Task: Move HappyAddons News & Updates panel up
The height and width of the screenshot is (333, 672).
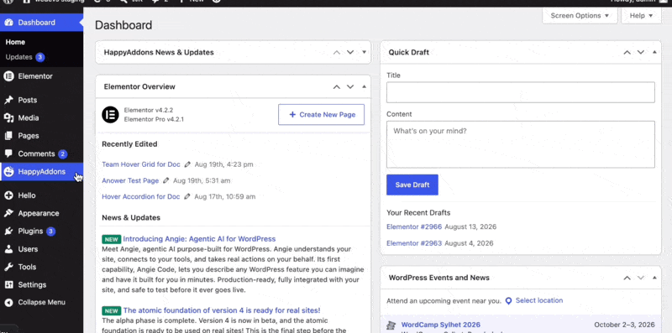Action: click(337, 52)
